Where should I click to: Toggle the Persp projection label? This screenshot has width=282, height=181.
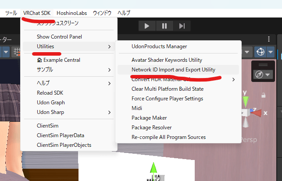point(249,140)
